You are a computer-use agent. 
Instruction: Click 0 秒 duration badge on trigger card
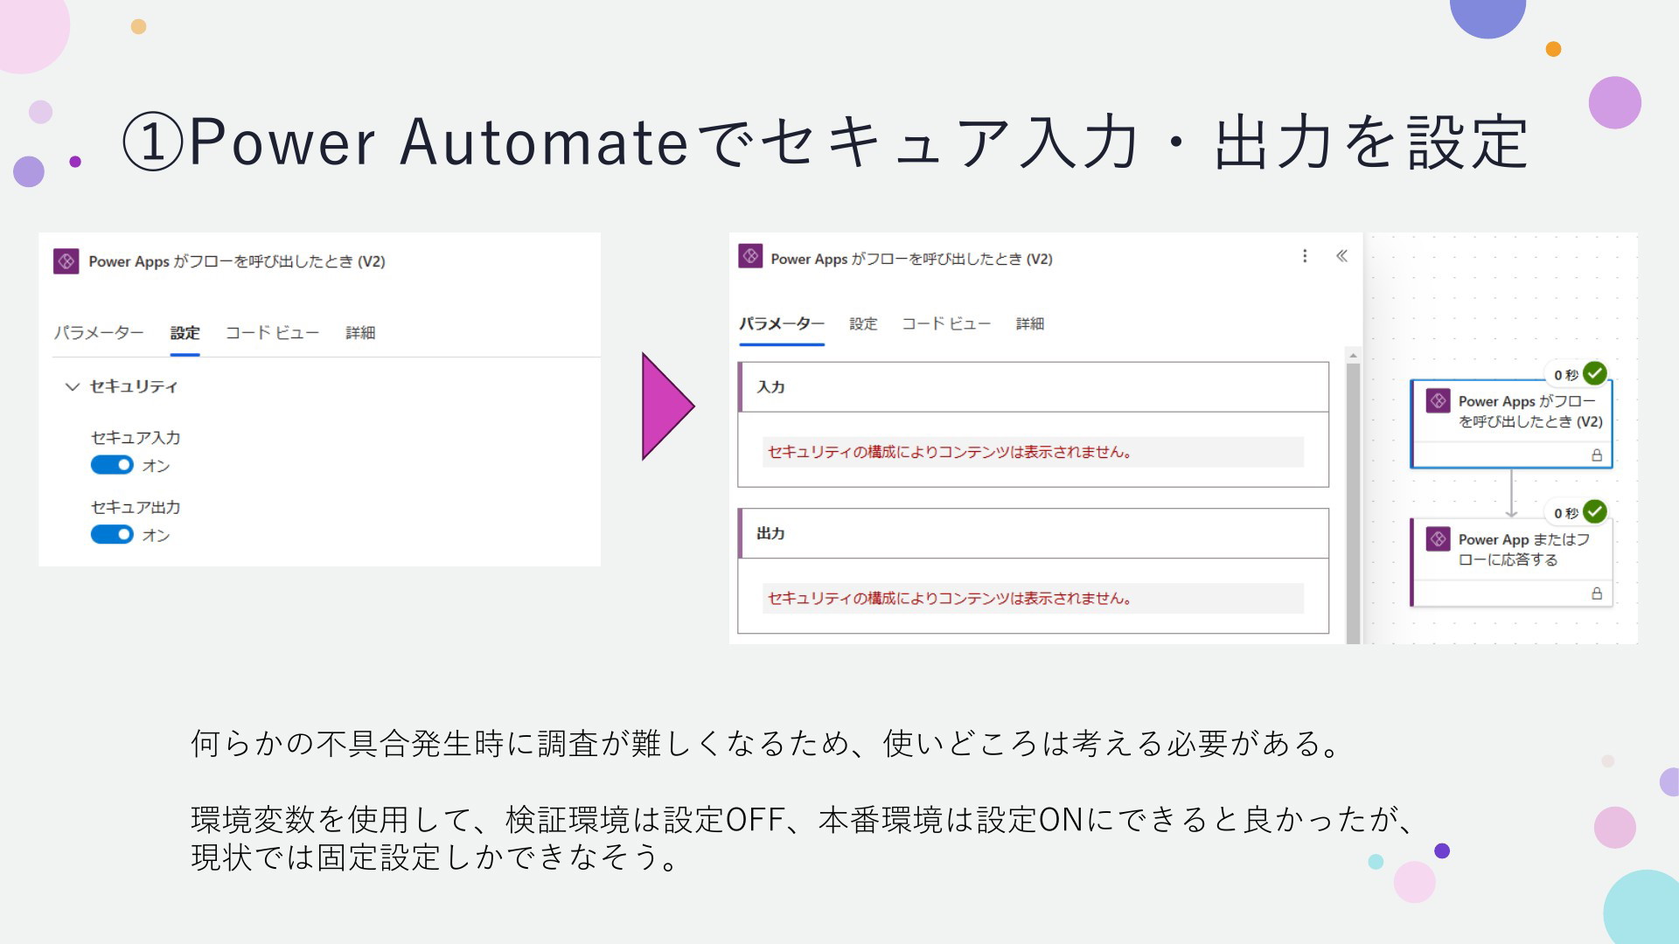[1565, 375]
